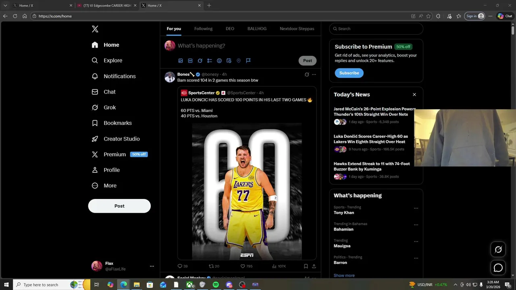The image size is (516, 290).
Task: Click the large Post button in sidebar
Action: (119, 206)
